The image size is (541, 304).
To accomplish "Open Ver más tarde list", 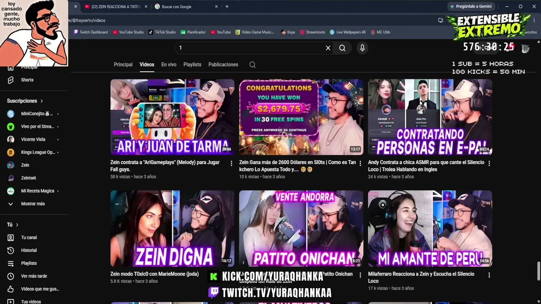I will [34, 276].
